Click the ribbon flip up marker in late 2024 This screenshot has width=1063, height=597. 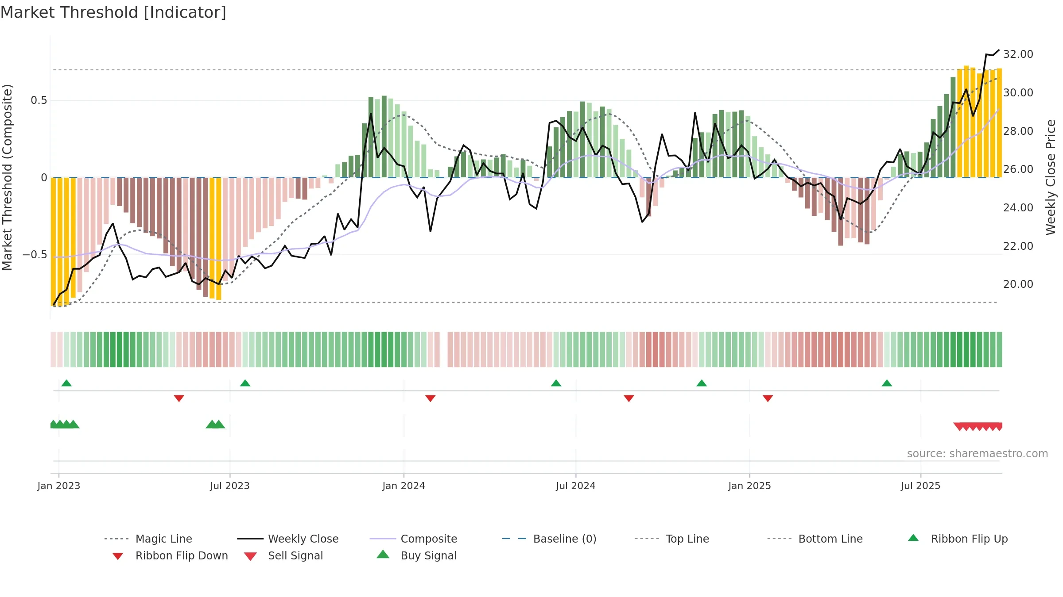pyautogui.click(x=702, y=383)
